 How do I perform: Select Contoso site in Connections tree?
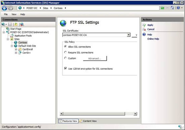click(x=23, y=43)
